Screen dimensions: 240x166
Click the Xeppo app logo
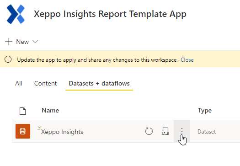tap(16, 14)
